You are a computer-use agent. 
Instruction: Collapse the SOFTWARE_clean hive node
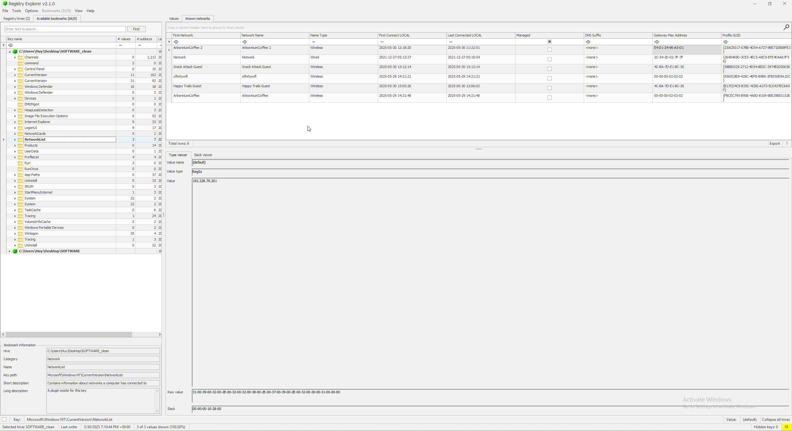(10, 52)
